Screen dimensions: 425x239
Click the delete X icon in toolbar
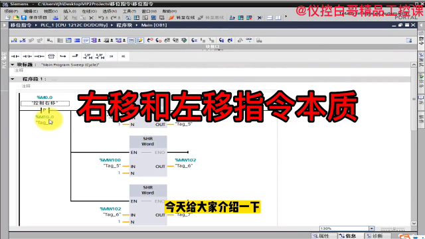coord(92,18)
